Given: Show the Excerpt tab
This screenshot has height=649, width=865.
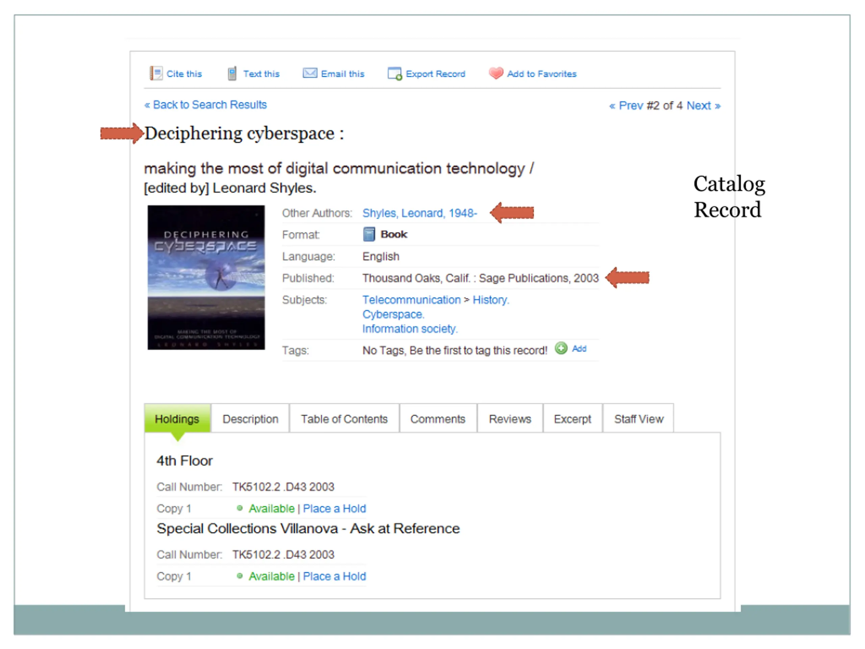Looking at the screenshot, I should (x=572, y=418).
